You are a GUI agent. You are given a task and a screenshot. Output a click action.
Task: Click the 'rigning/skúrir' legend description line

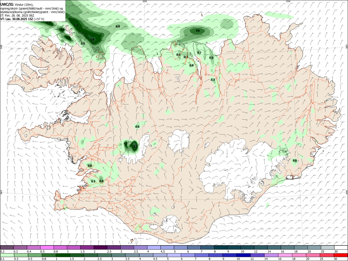tap(32, 8)
